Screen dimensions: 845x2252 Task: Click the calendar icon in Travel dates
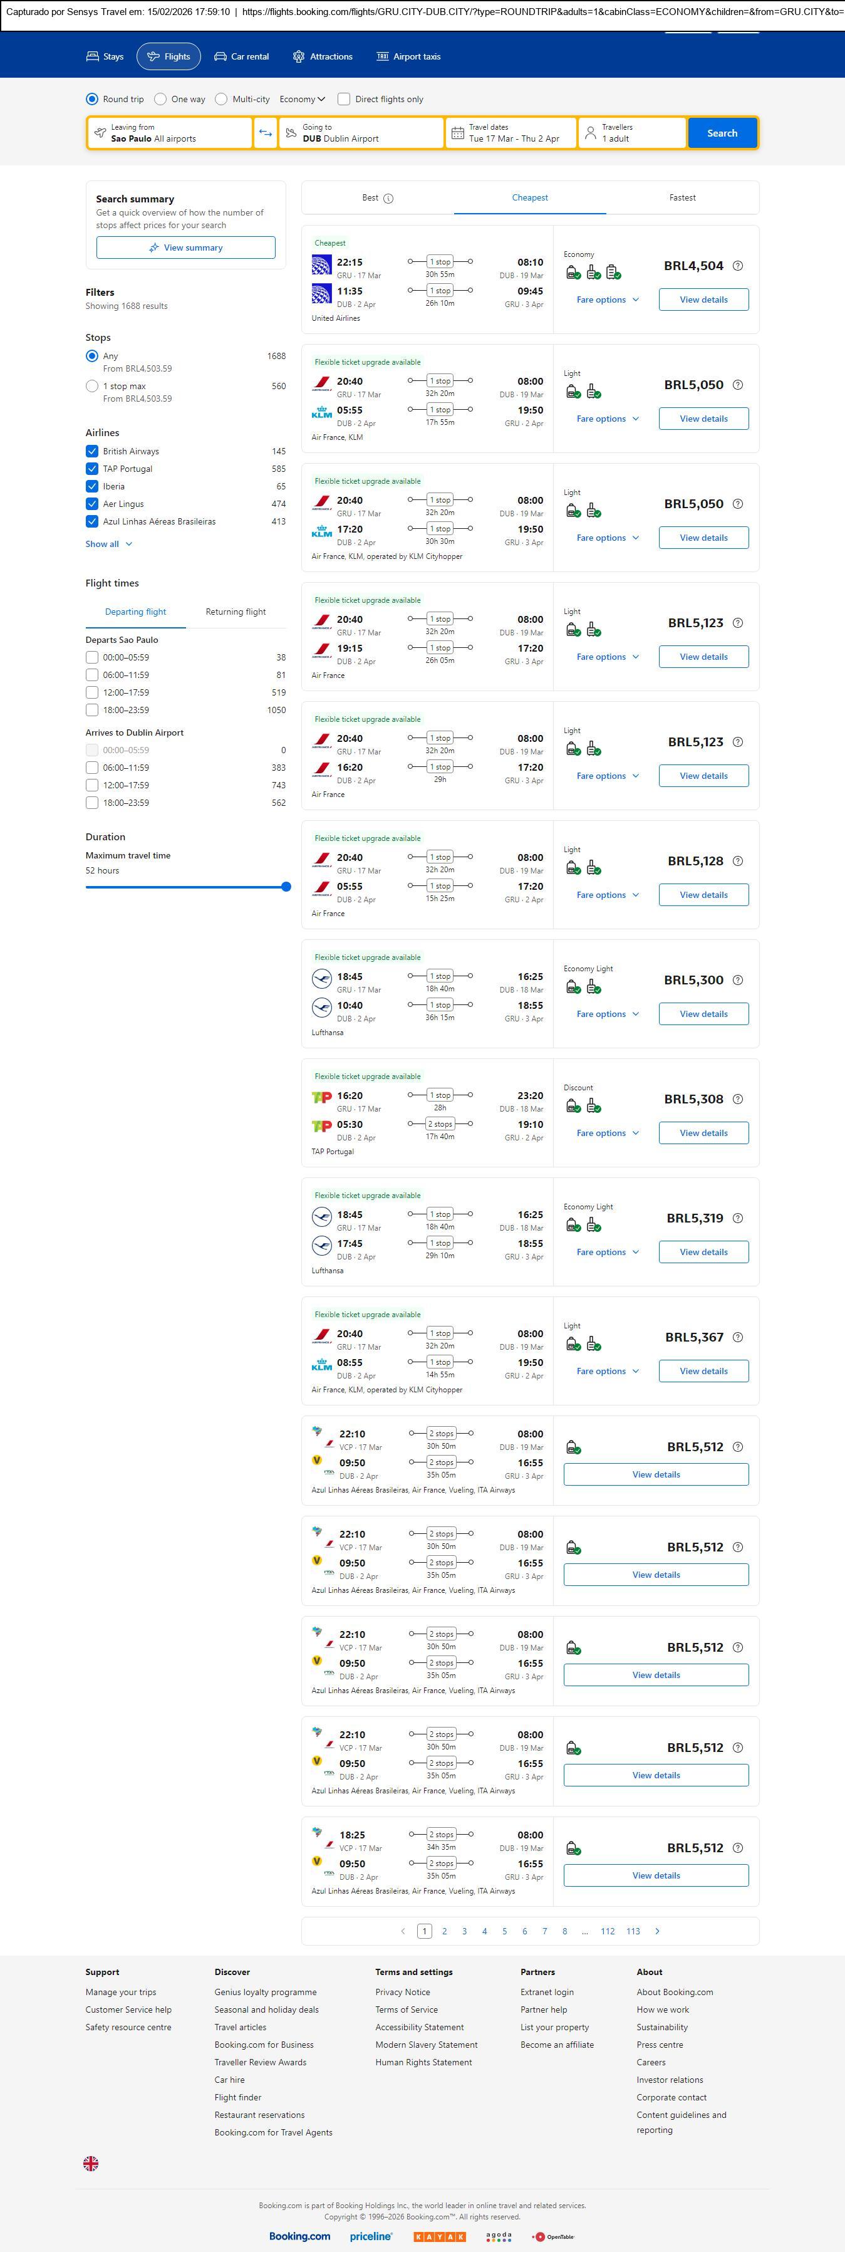(457, 133)
